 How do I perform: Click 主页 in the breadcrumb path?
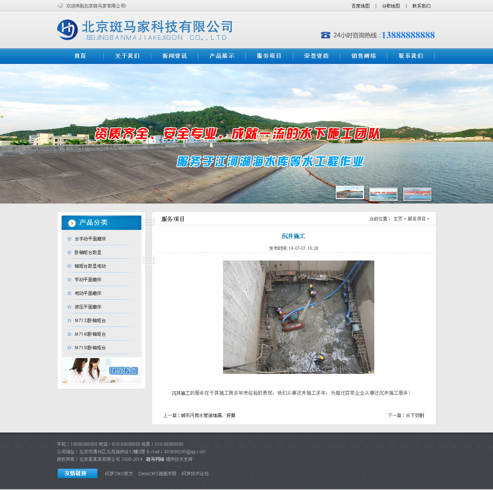coord(397,219)
